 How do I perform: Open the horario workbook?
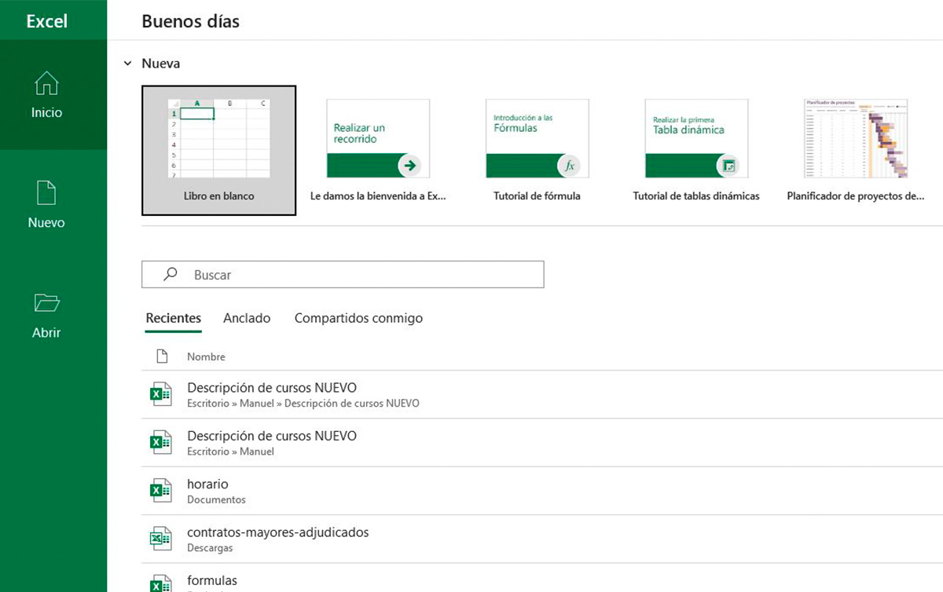click(x=542, y=491)
